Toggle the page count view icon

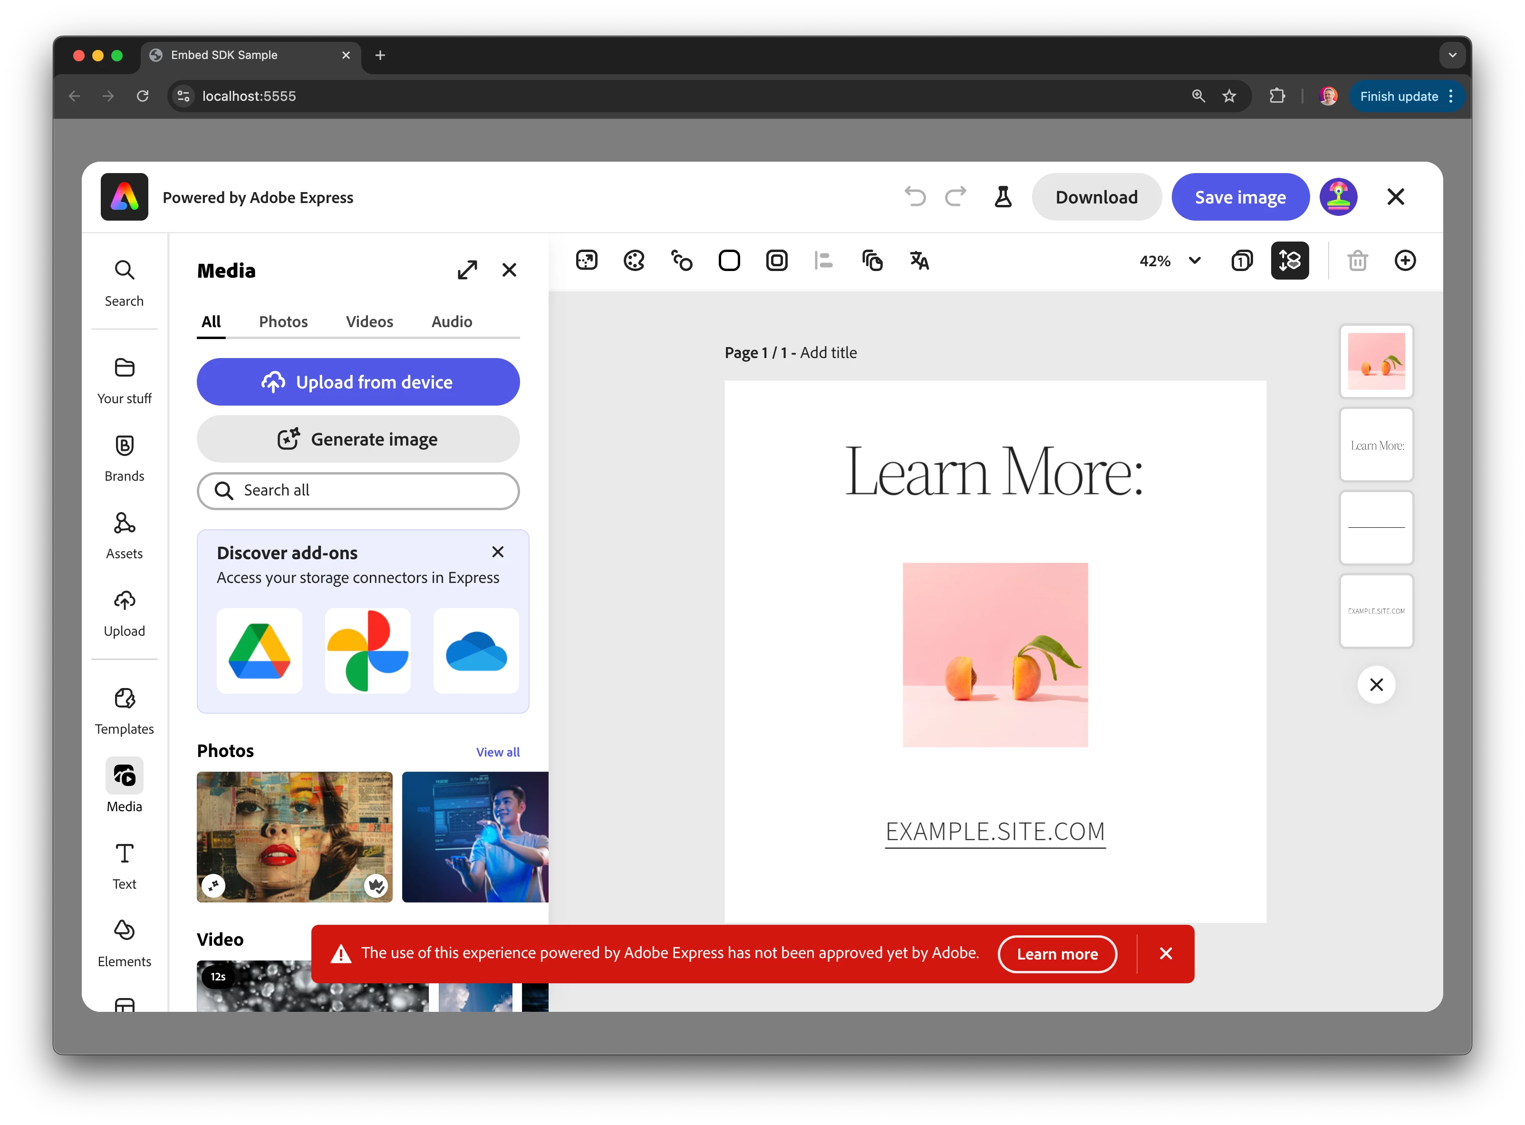1242,261
